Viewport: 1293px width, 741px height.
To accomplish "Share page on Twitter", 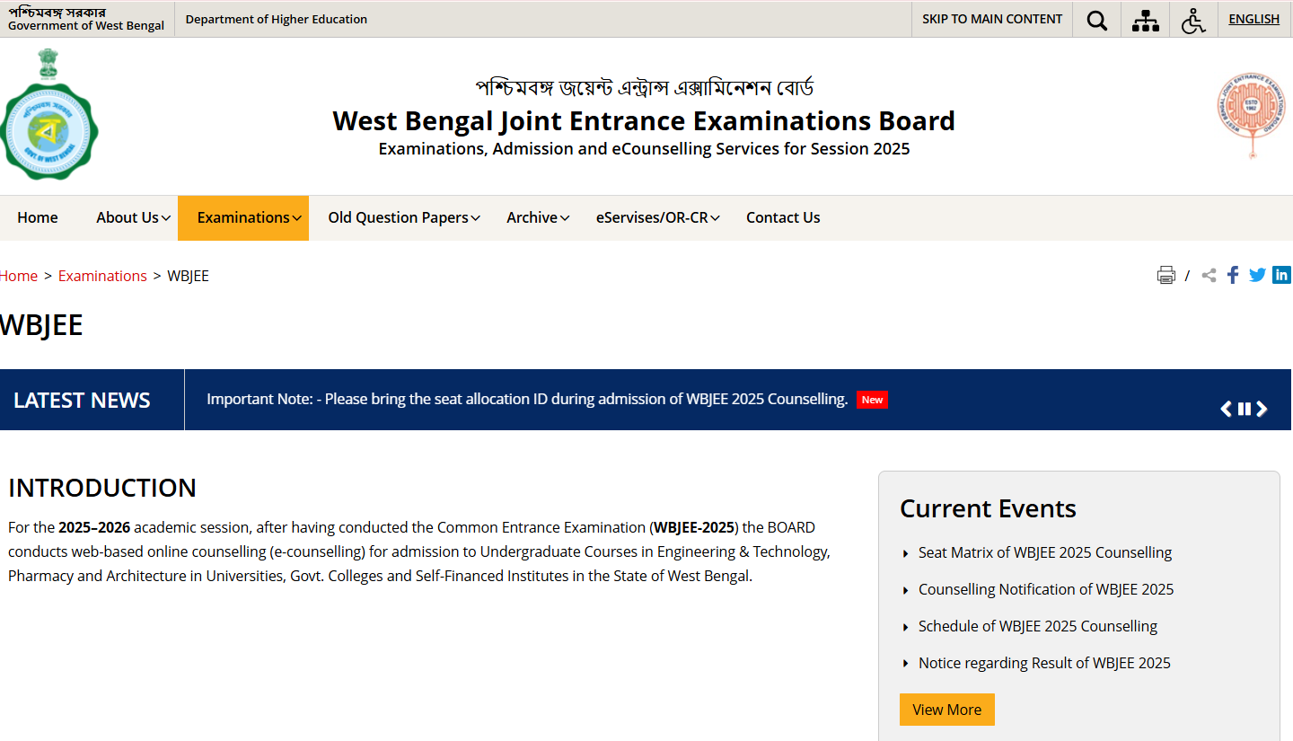I will [x=1257, y=275].
